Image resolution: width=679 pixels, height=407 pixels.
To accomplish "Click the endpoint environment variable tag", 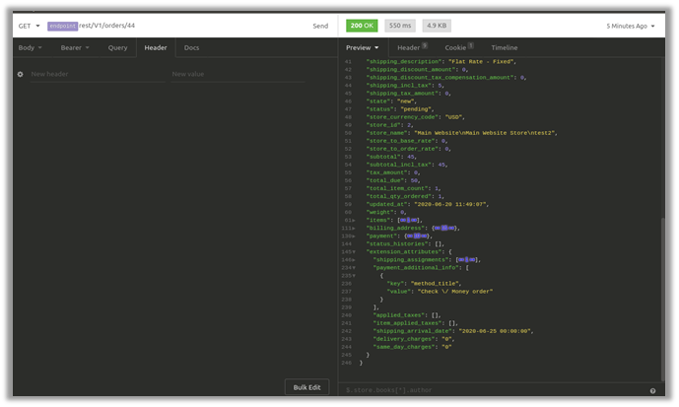I will point(62,26).
